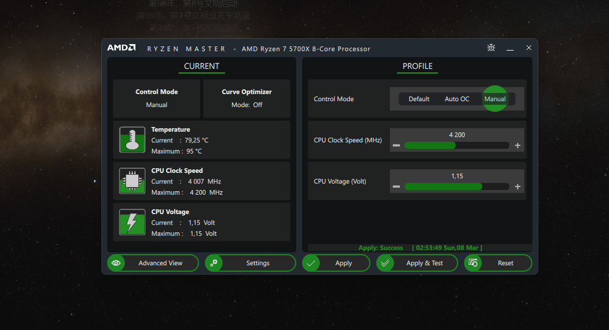Raise CPU Voltage using plus button
Image resolution: width=609 pixels, height=330 pixels.
[x=518, y=186]
